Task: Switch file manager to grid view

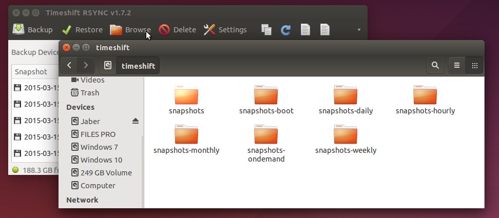Action: point(474,66)
